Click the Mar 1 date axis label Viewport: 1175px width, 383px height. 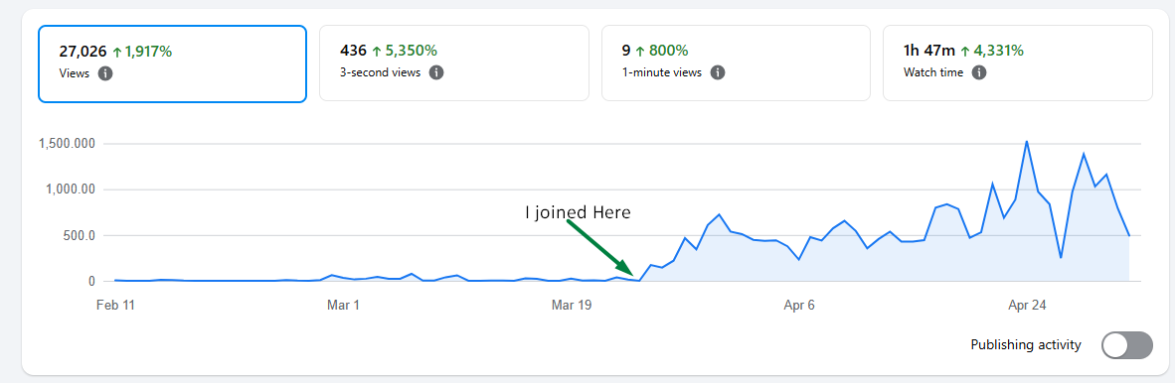pos(343,306)
